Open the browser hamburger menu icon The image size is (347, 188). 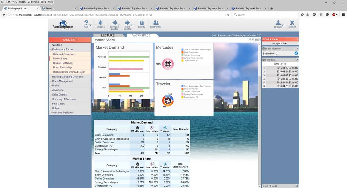coord(343,15)
